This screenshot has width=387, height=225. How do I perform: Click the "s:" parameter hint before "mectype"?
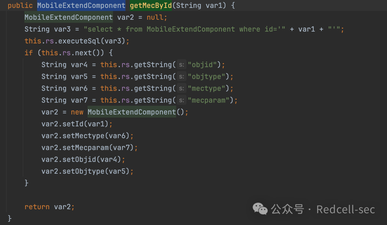click(181, 88)
